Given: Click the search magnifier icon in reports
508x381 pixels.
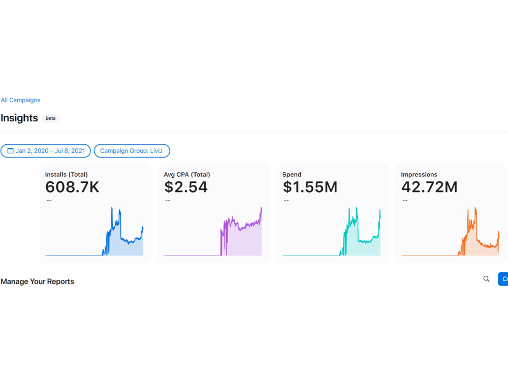Looking at the screenshot, I should pyautogui.click(x=486, y=279).
